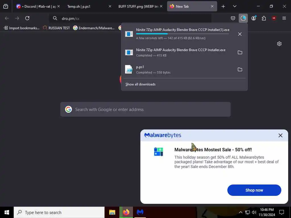
Task: Click the Installer(1).exe download progress bar
Action: [x=182, y=34]
